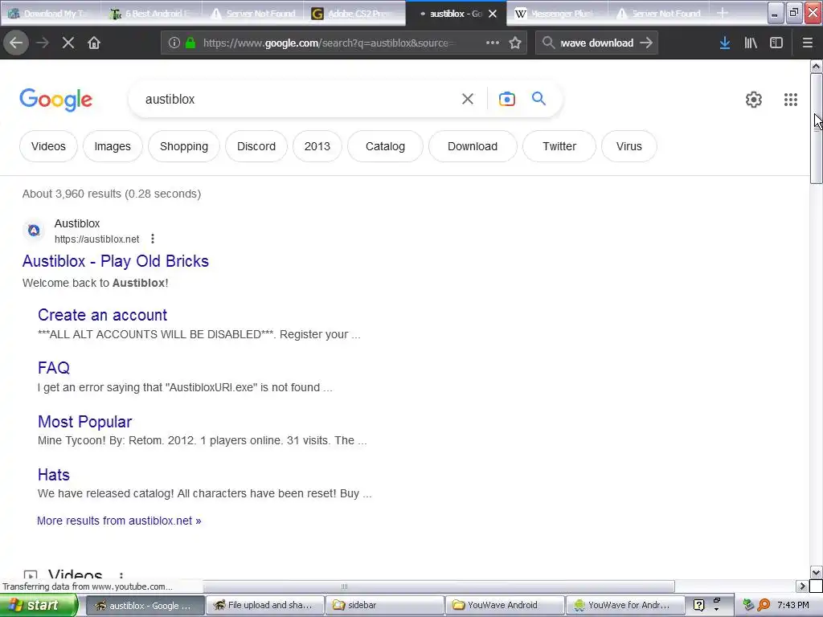Click the browser address bar URL
823x617 pixels.
tap(326, 43)
